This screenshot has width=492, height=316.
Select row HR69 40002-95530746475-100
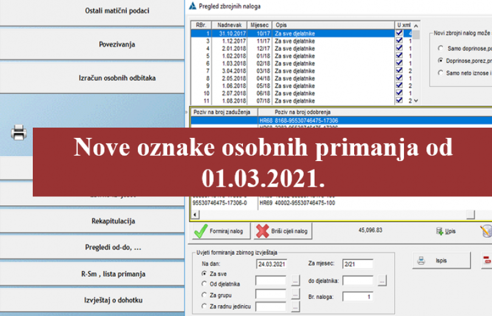point(341,203)
